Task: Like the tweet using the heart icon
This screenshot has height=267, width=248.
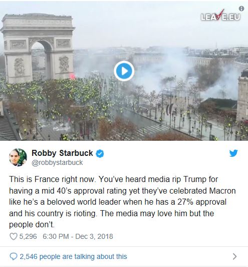Action: (x=14, y=236)
